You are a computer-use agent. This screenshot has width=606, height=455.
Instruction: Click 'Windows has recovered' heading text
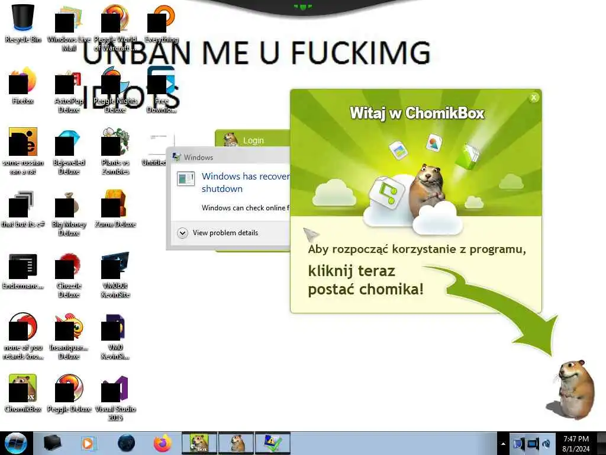(x=246, y=182)
